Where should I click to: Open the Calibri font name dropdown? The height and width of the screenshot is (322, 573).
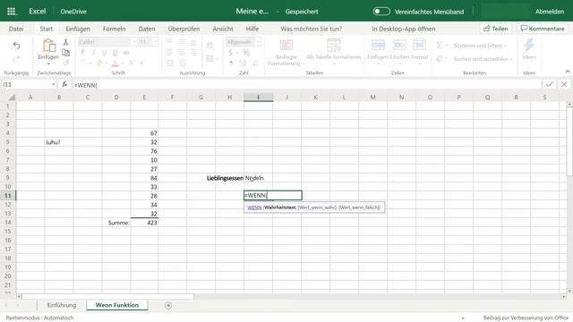point(133,42)
